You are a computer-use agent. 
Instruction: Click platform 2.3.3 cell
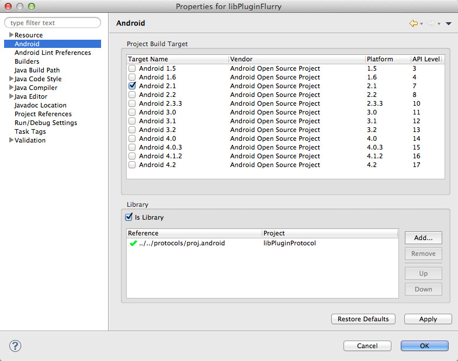(x=375, y=103)
